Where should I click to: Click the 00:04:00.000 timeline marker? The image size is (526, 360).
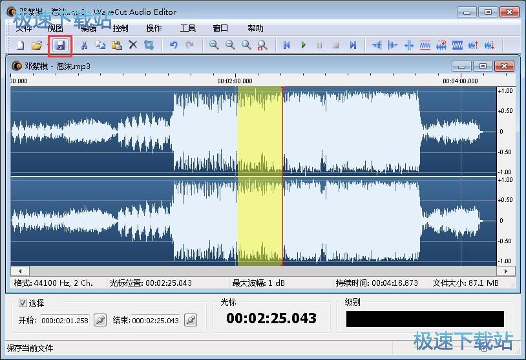460,81
